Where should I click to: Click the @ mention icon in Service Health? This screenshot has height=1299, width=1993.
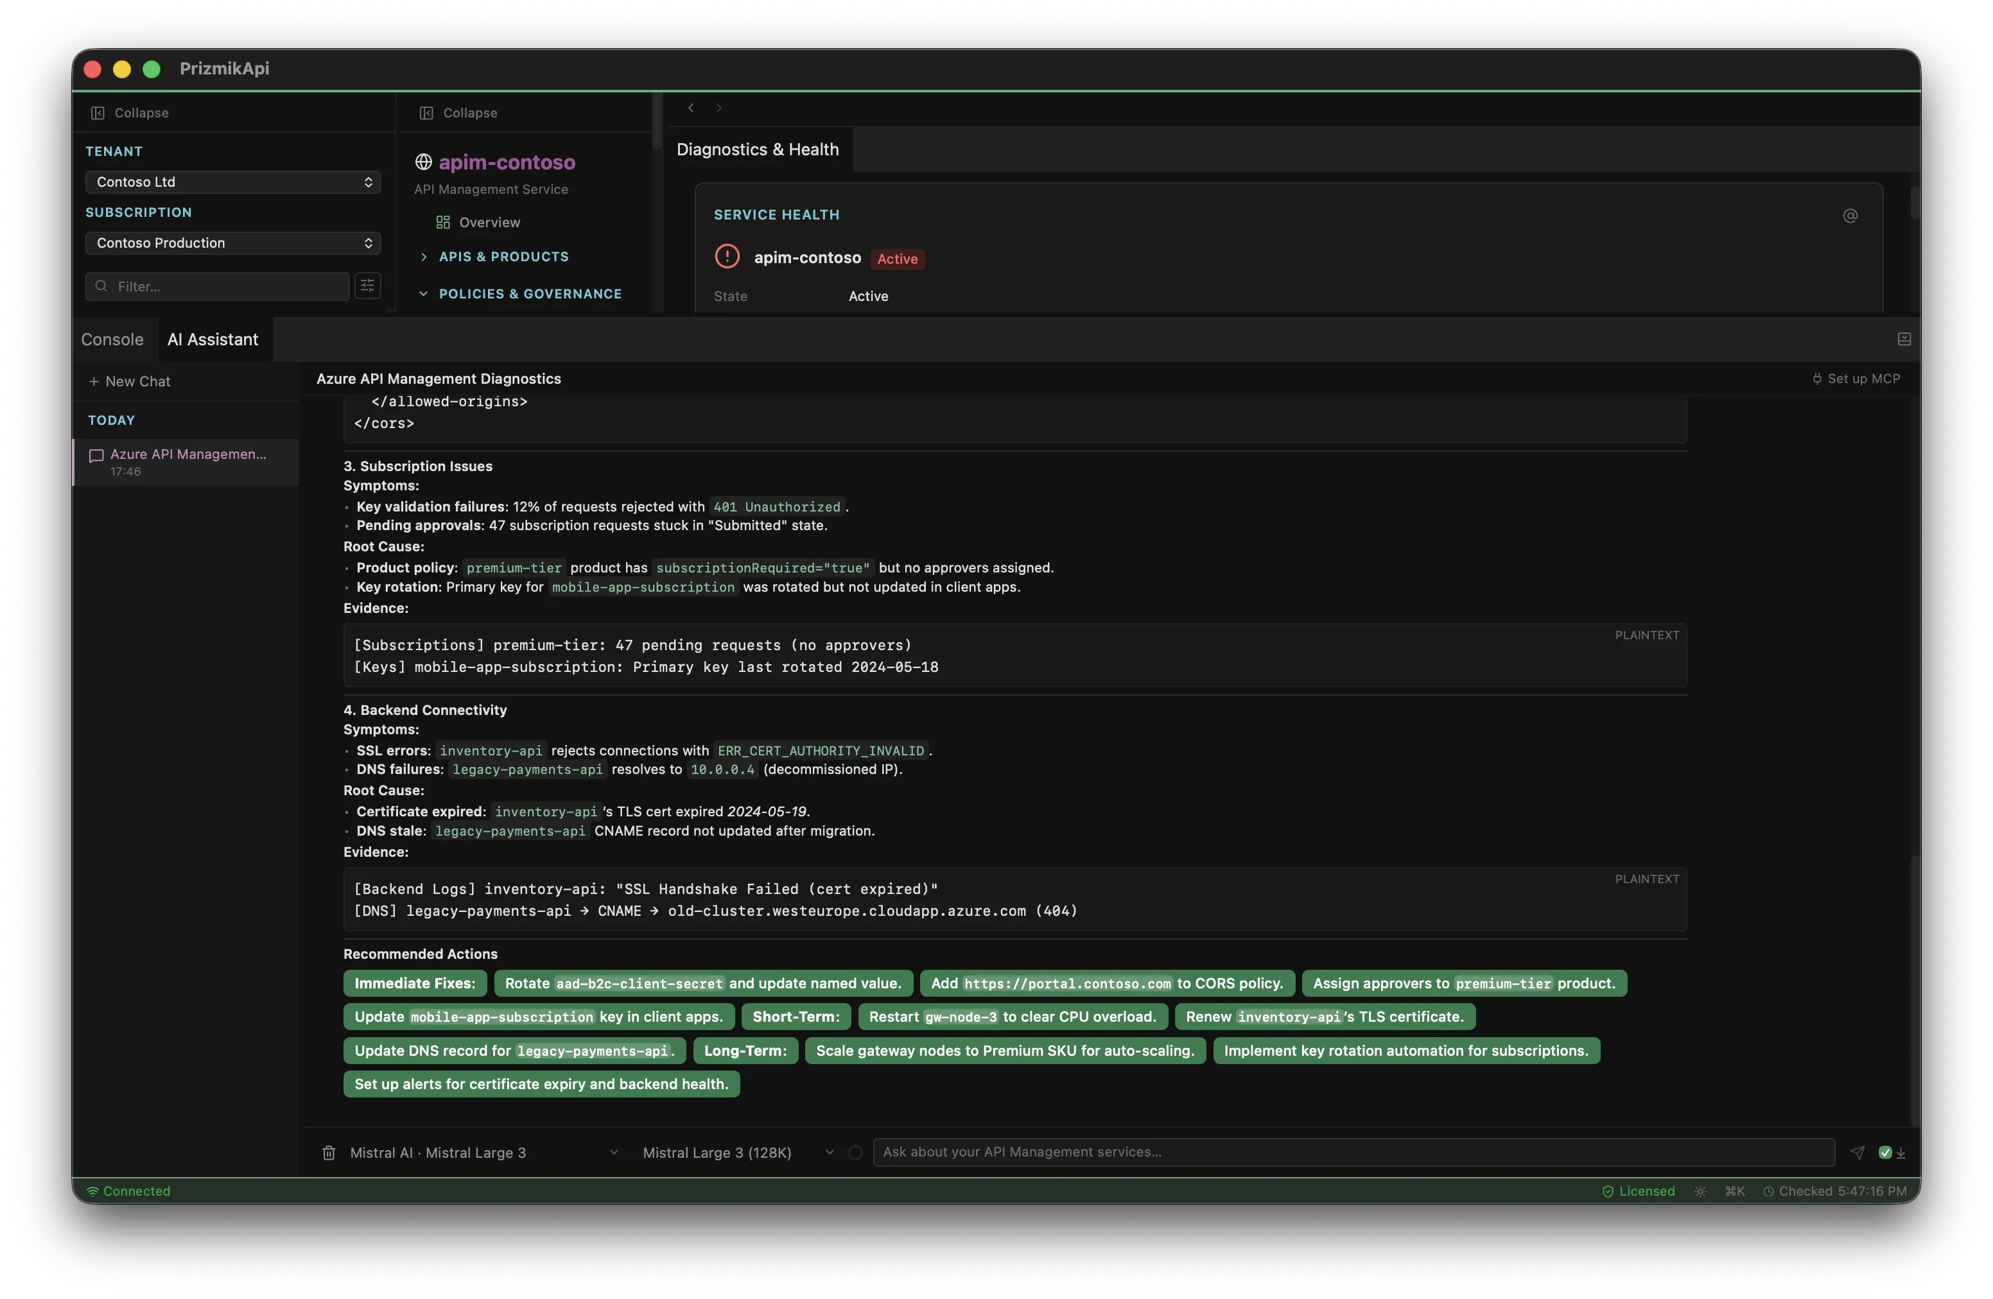point(1850,216)
